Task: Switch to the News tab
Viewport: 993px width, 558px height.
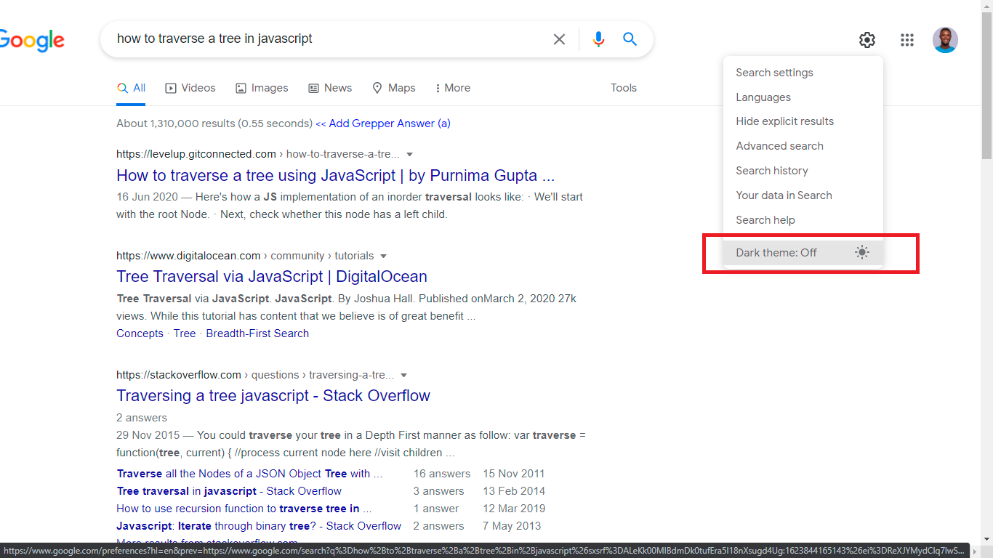Action: (330, 88)
